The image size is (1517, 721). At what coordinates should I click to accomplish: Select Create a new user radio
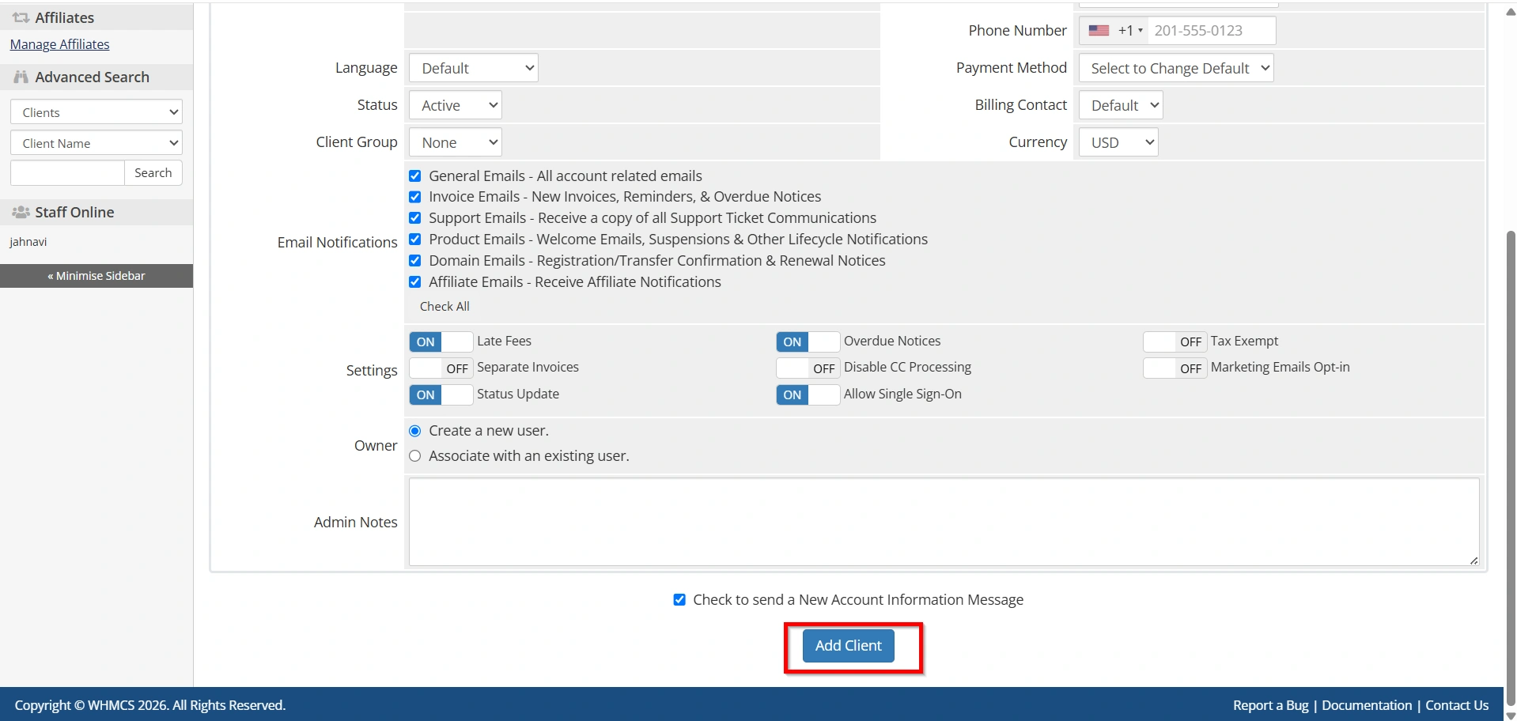point(414,431)
